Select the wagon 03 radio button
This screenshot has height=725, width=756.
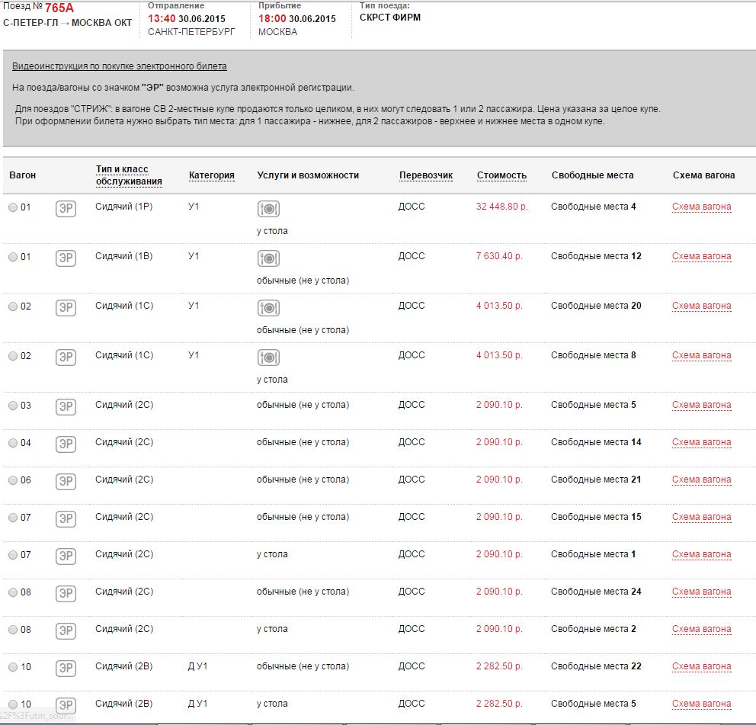click(13, 406)
